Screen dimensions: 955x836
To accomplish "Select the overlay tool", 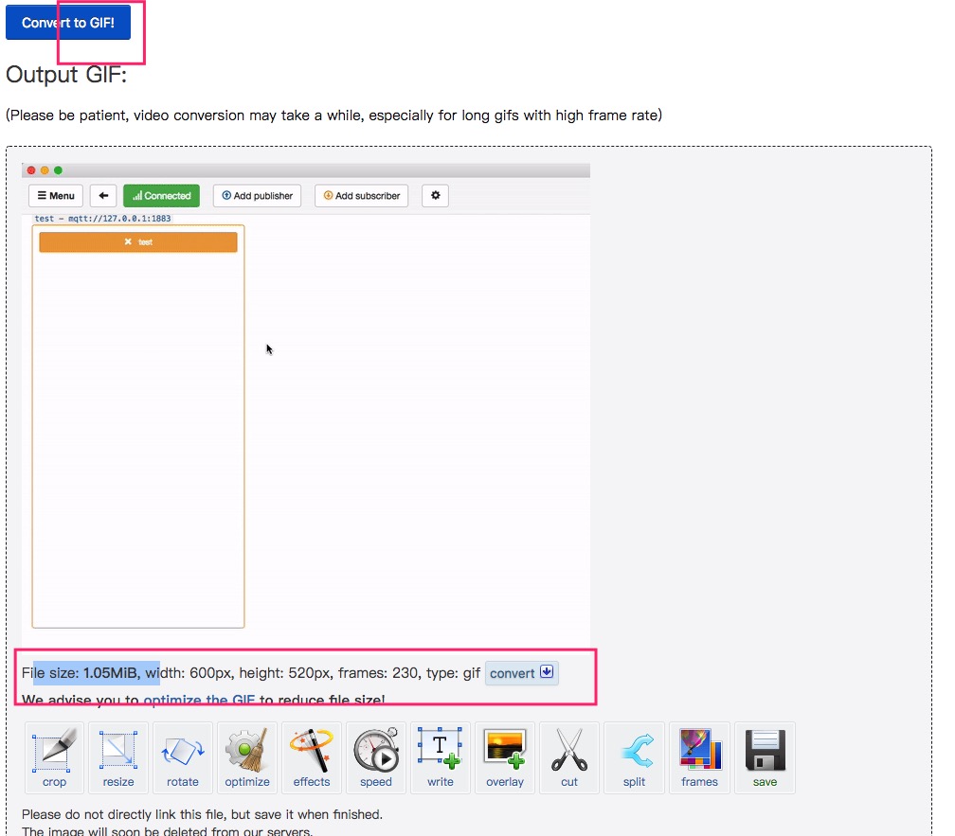I will pyautogui.click(x=505, y=757).
